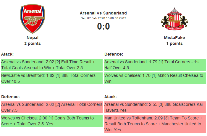Select the 1st Half Corners Over 4.5 bet
This screenshot has height=136, width=207.
coord(155,65)
